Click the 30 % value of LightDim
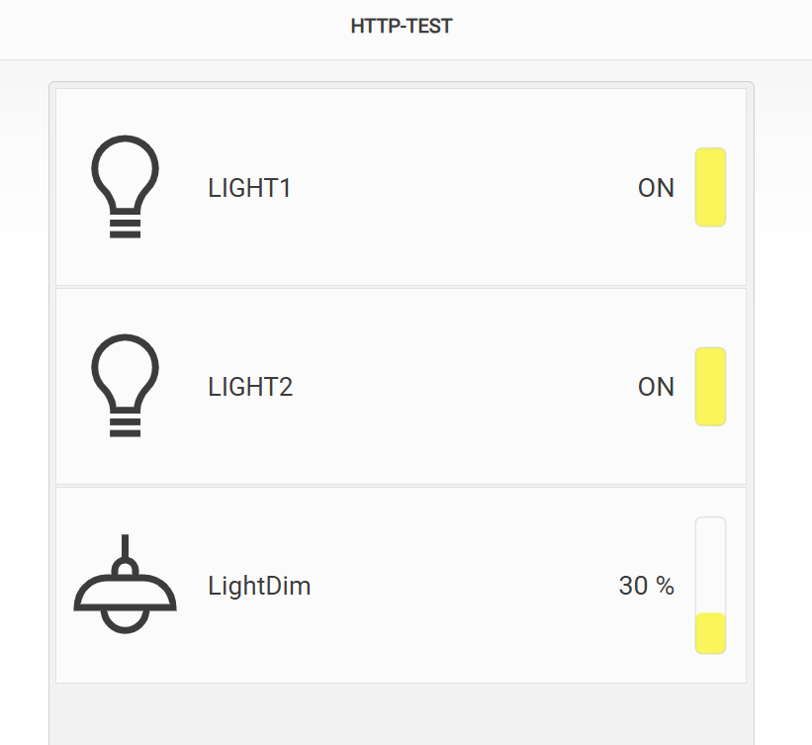This screenshot has width=812, height=745. coord(646,586)
